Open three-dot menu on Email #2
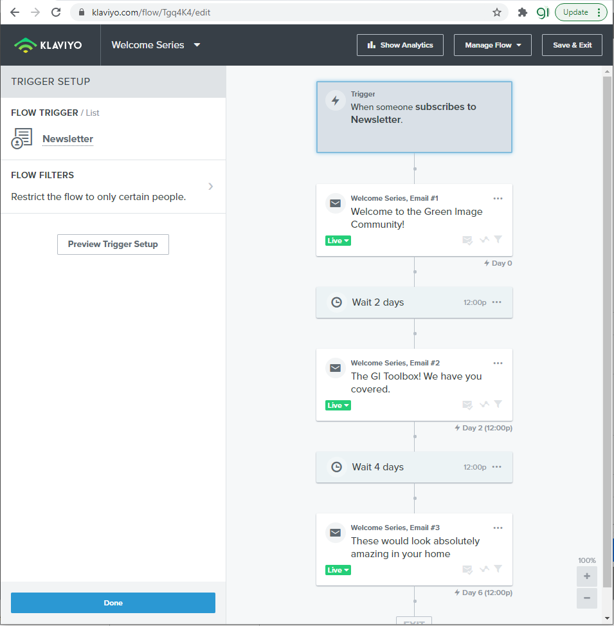614x626 pixels. [x=498, y=364]
